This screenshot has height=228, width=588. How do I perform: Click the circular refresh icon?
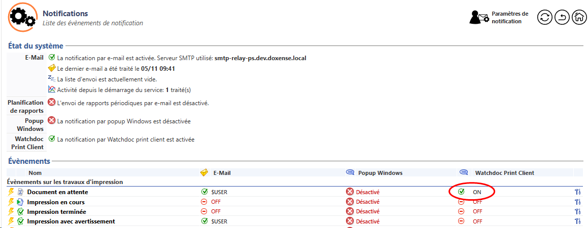[x=544, y=17]
